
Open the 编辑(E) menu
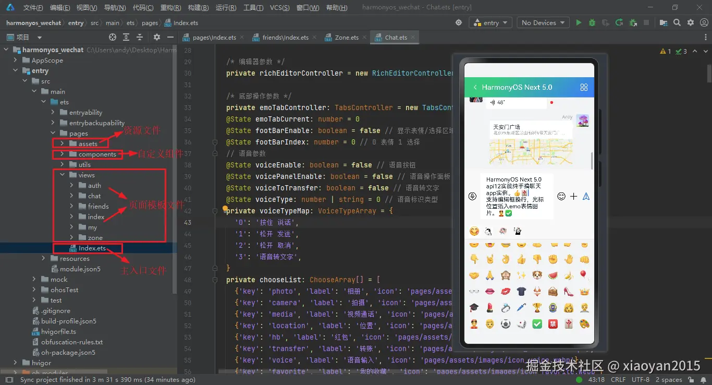pos(60,8)
